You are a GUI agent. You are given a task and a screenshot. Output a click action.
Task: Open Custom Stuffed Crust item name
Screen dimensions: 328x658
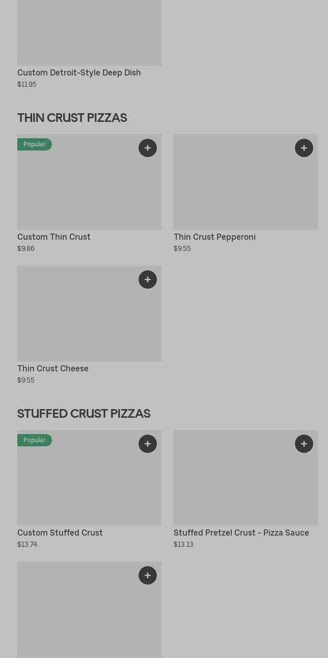60,533
